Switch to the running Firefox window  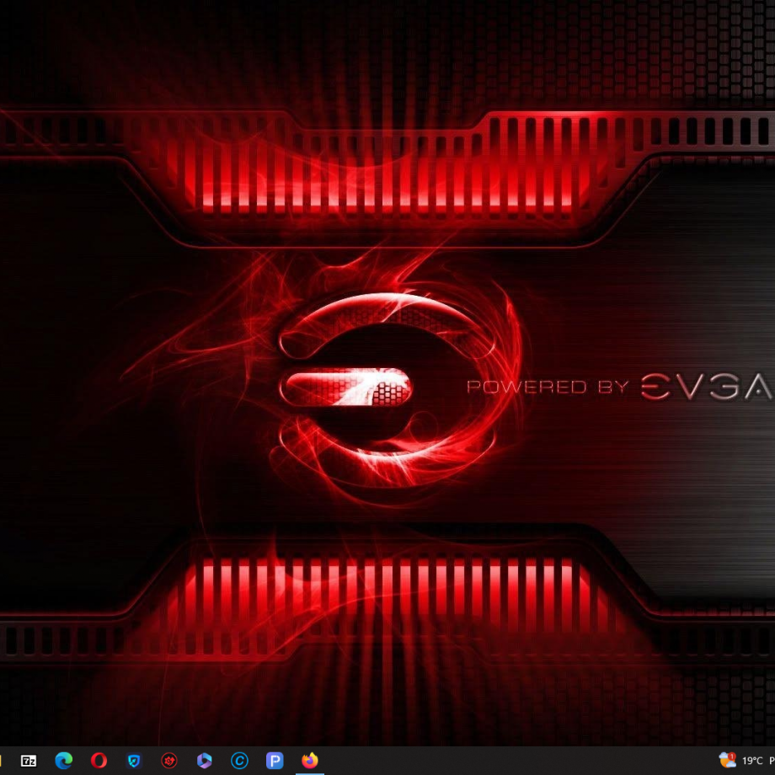tap(310, 761)
